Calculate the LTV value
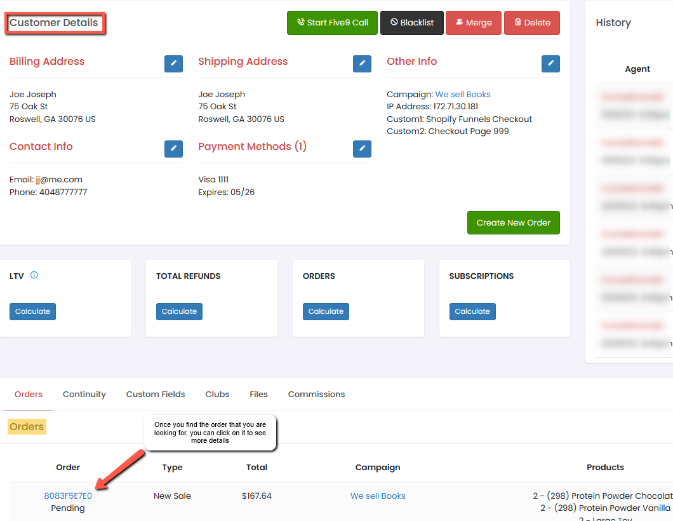Viewport: 673px width, 521px height. click(x=32, y=311)
